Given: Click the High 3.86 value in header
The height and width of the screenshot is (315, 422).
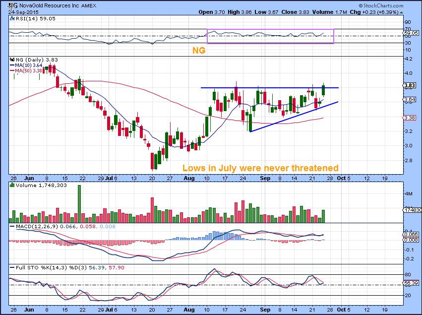Looking at the screenshot, I should tap(240, 12).
